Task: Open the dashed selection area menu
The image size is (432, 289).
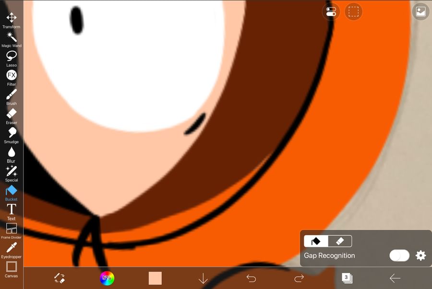Action: coord(353,12)
